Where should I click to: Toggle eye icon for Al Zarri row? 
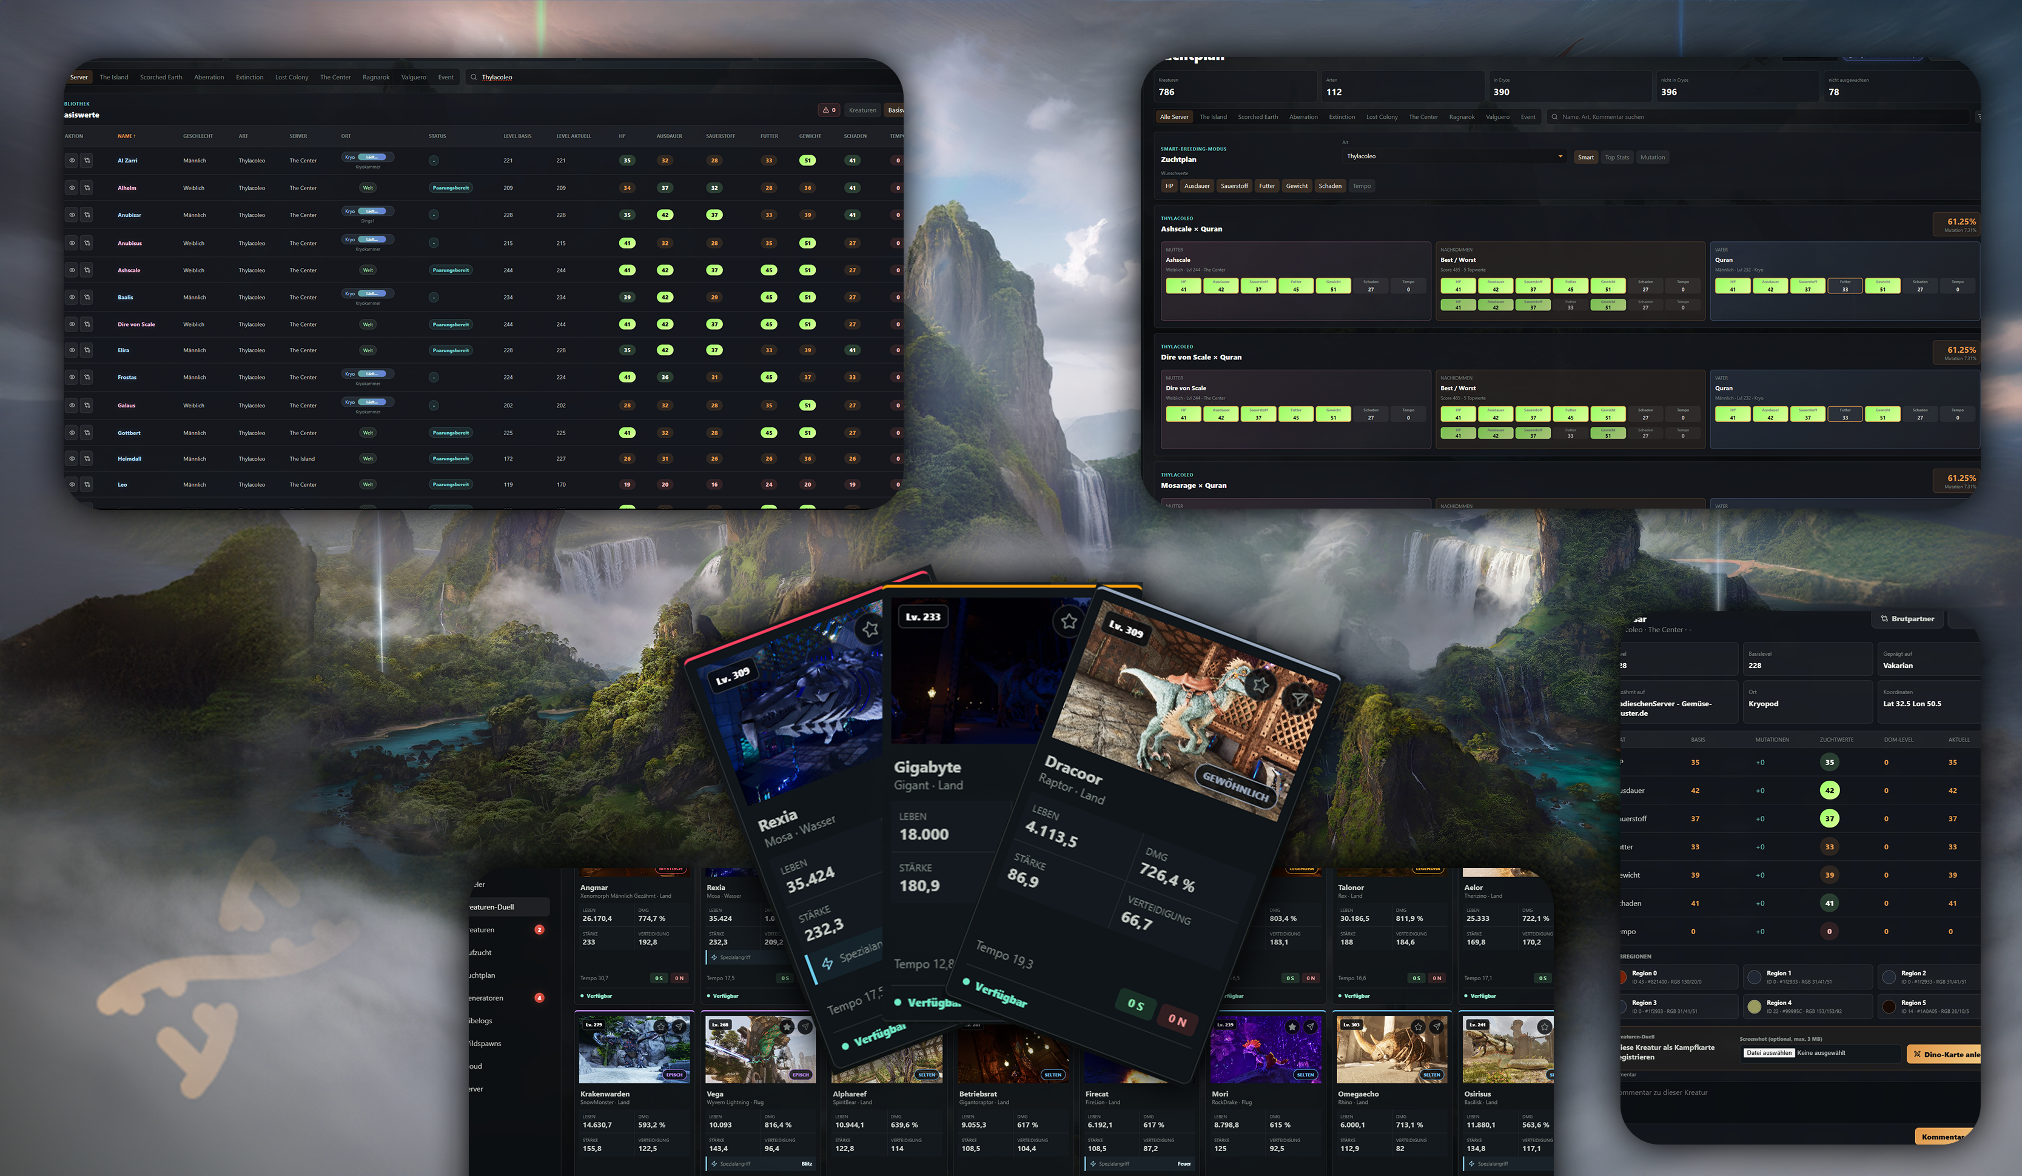[72, 161]
